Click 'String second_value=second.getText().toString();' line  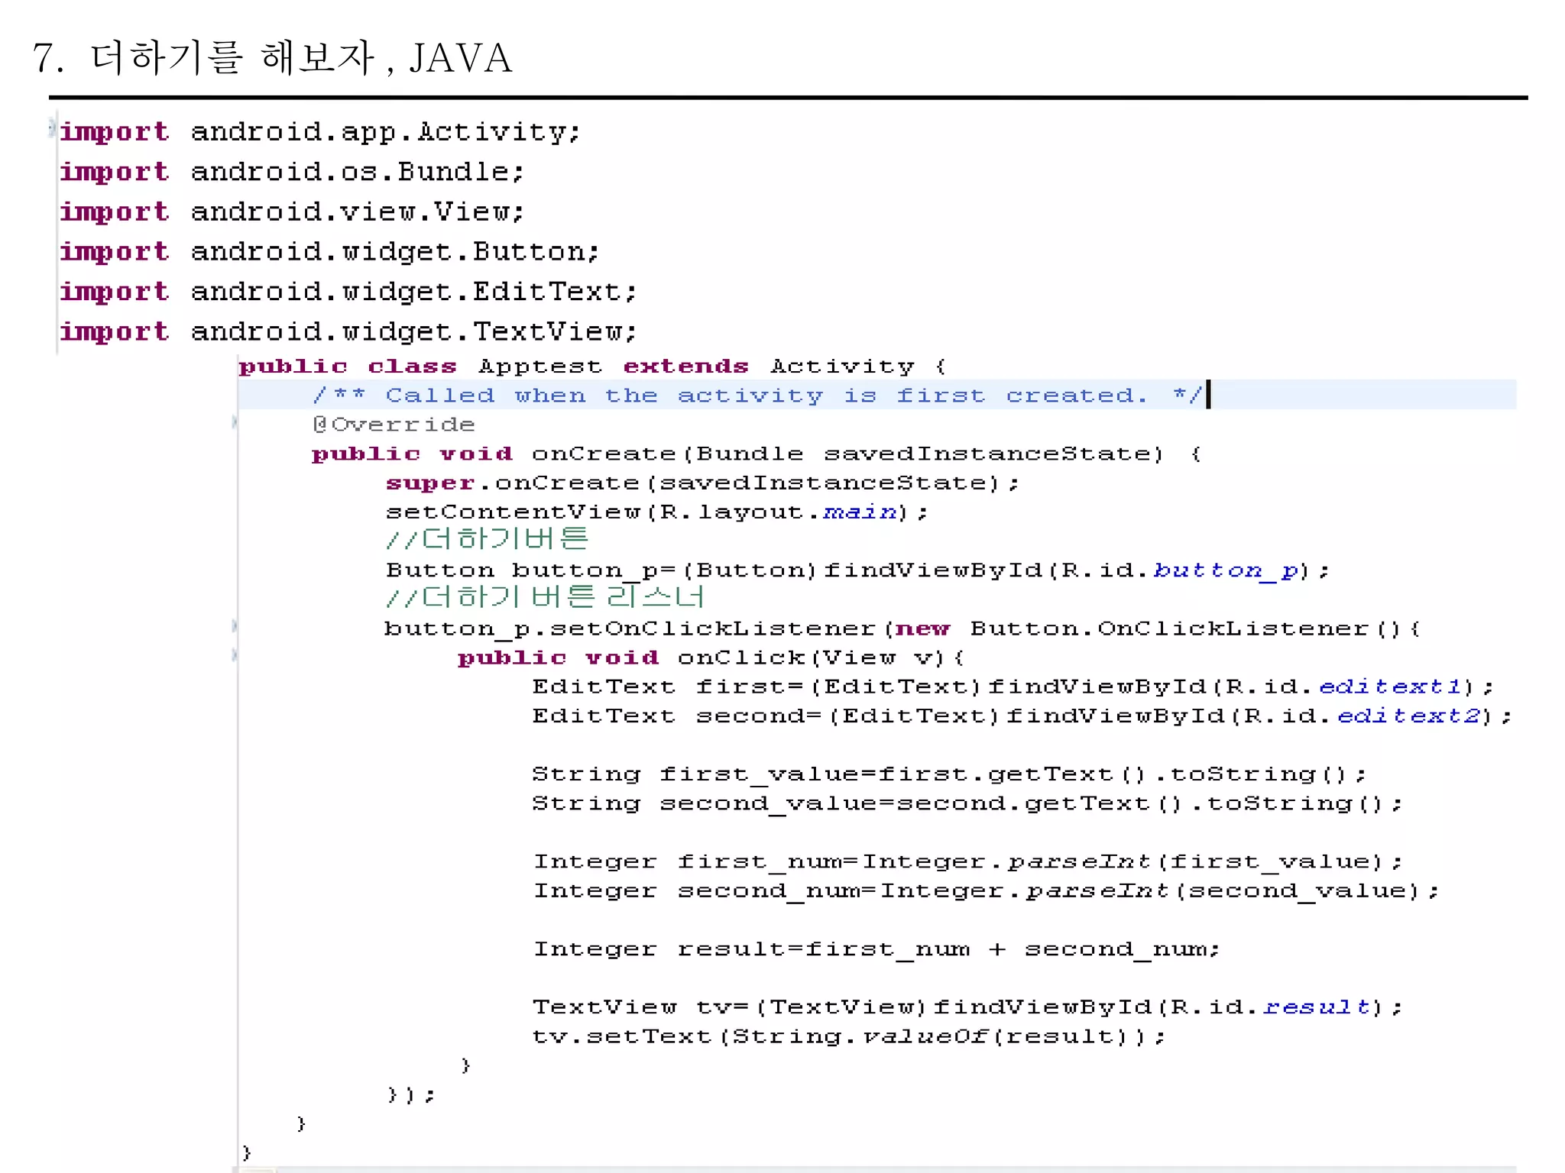[967, 803]
